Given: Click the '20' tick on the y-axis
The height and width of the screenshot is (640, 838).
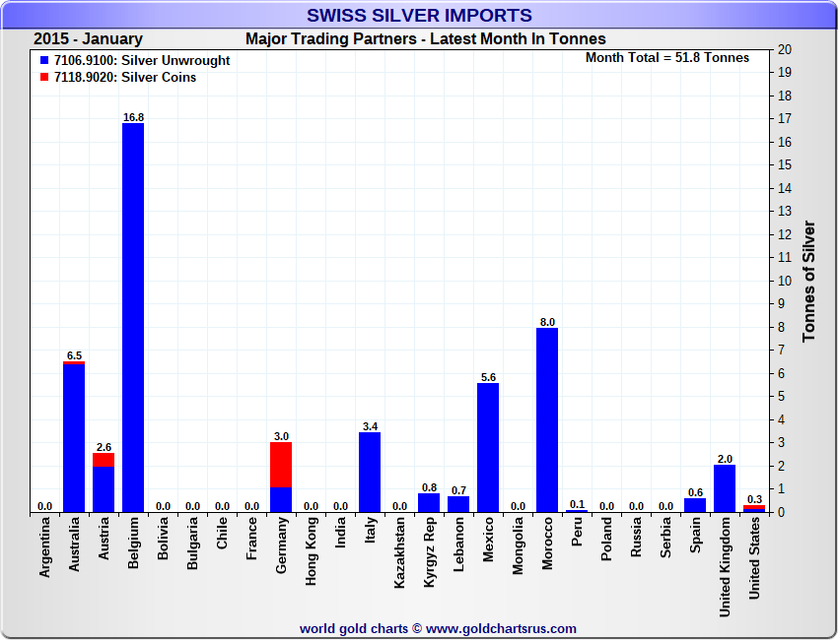Looking at the screenshot, I should [x=785, y=49].
